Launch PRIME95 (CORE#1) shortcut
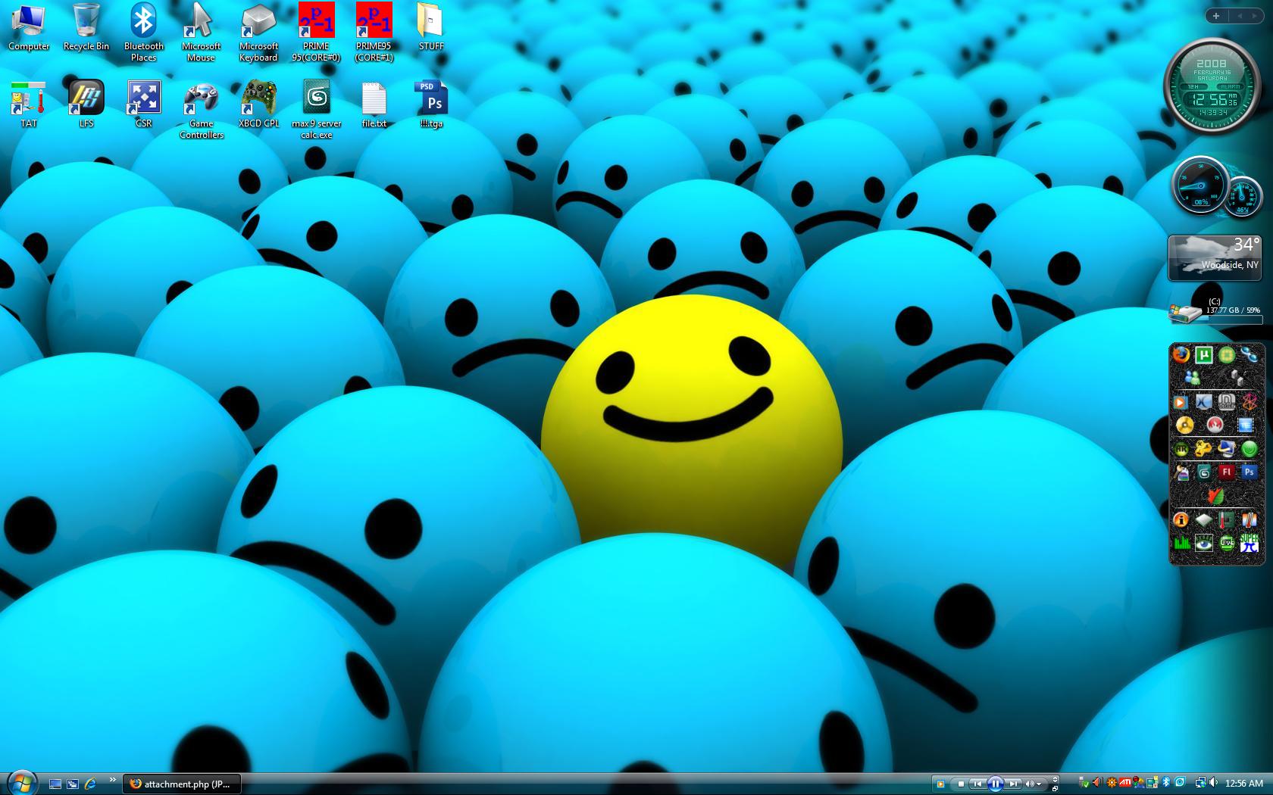The image size is (1273, 795). point(374,33)
